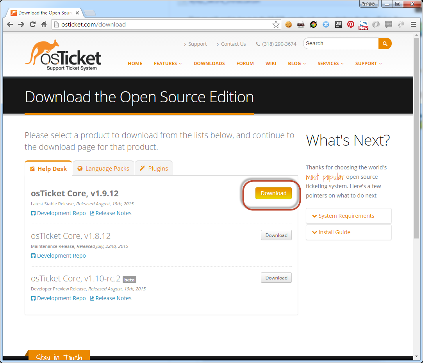
Task: Click the gray video chat bubble extension
Action: click(389, 25)
